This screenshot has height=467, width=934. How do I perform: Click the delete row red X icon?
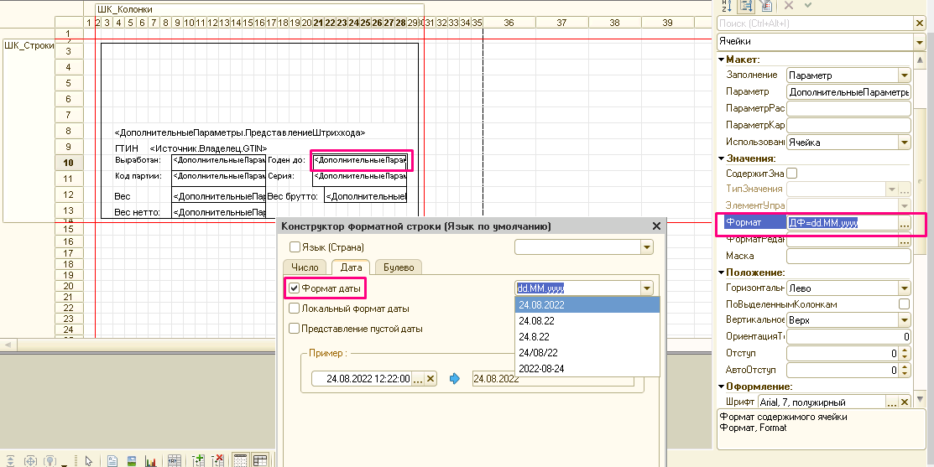218,460
